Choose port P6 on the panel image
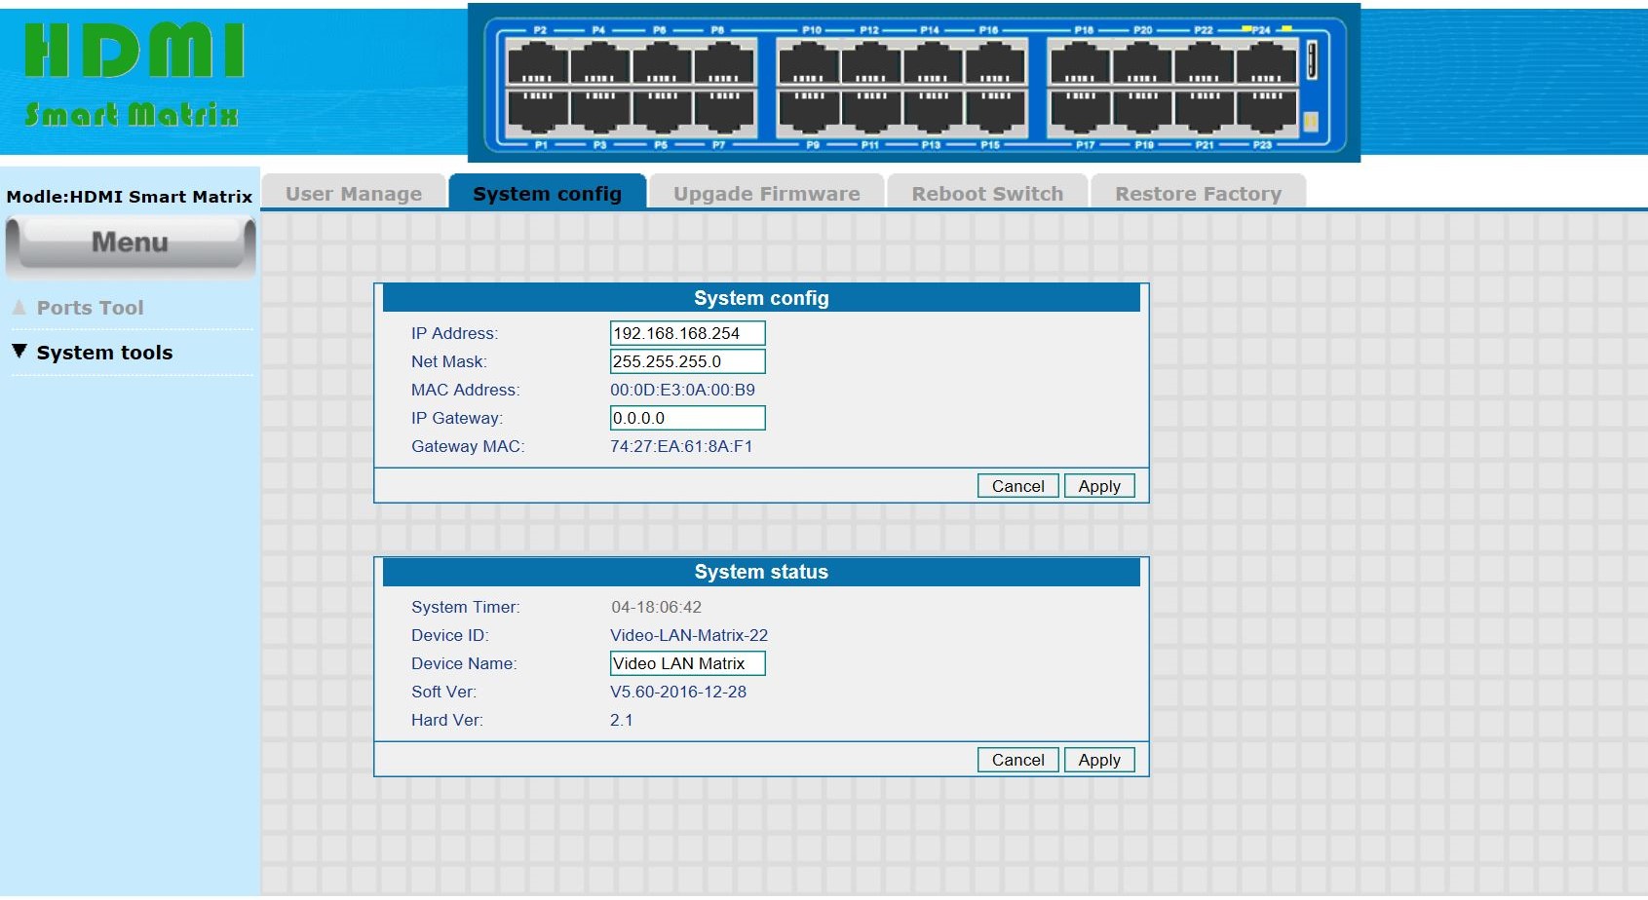1648x900 pixels. (x=662, y=63)
